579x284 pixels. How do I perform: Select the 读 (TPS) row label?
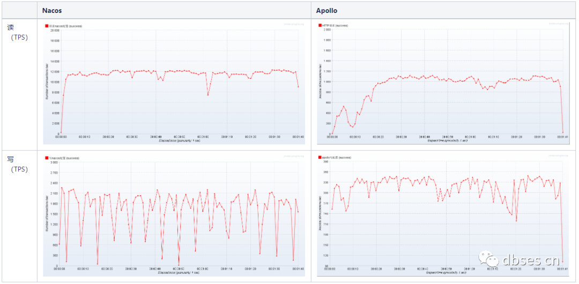point(19,32)
